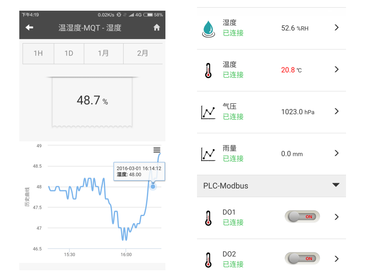The image size is (369, 274).
Task: Tap the rainfall chart icon
Action: tap(208, 154)
